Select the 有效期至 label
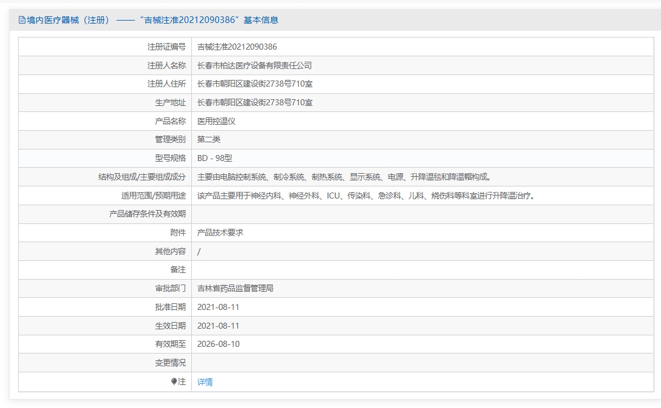 pos(170,344)
